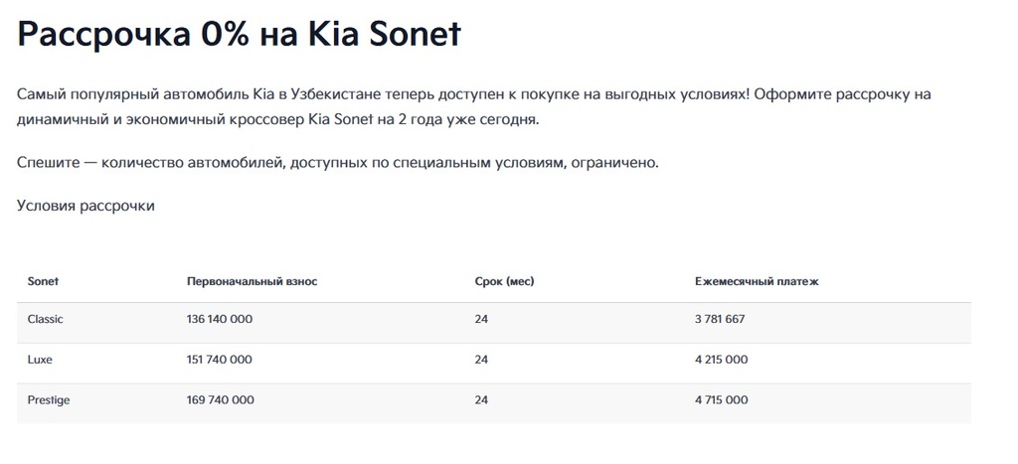The height and width of the screenshot is (464, 1018).
Task: Click the Ежемесячный платеж column header
Action: tap(756, 281)
